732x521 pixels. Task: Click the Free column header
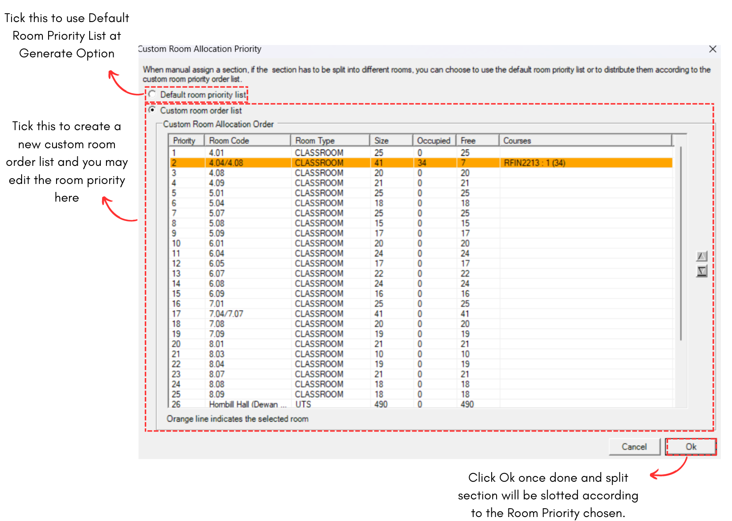(x=477, y=141)
